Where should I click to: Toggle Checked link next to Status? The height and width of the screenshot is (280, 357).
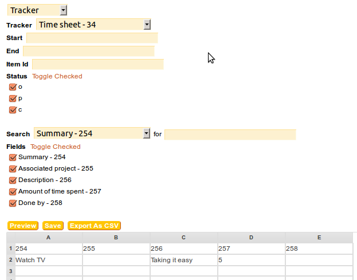(57, 76)
